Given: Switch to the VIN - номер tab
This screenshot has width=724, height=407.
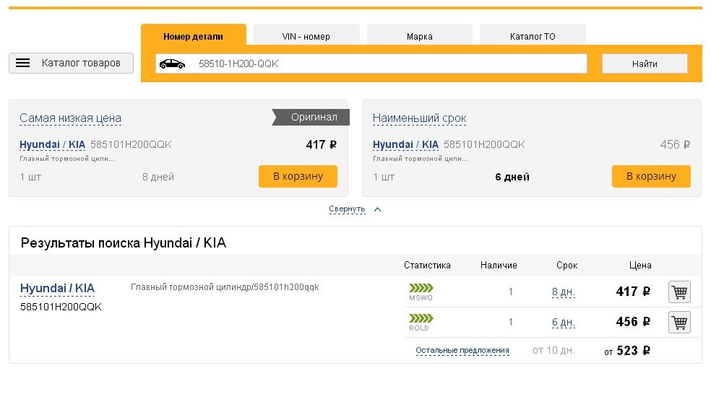Looking at the screenshot, I should pyautogui.click(x=306, y=36).
